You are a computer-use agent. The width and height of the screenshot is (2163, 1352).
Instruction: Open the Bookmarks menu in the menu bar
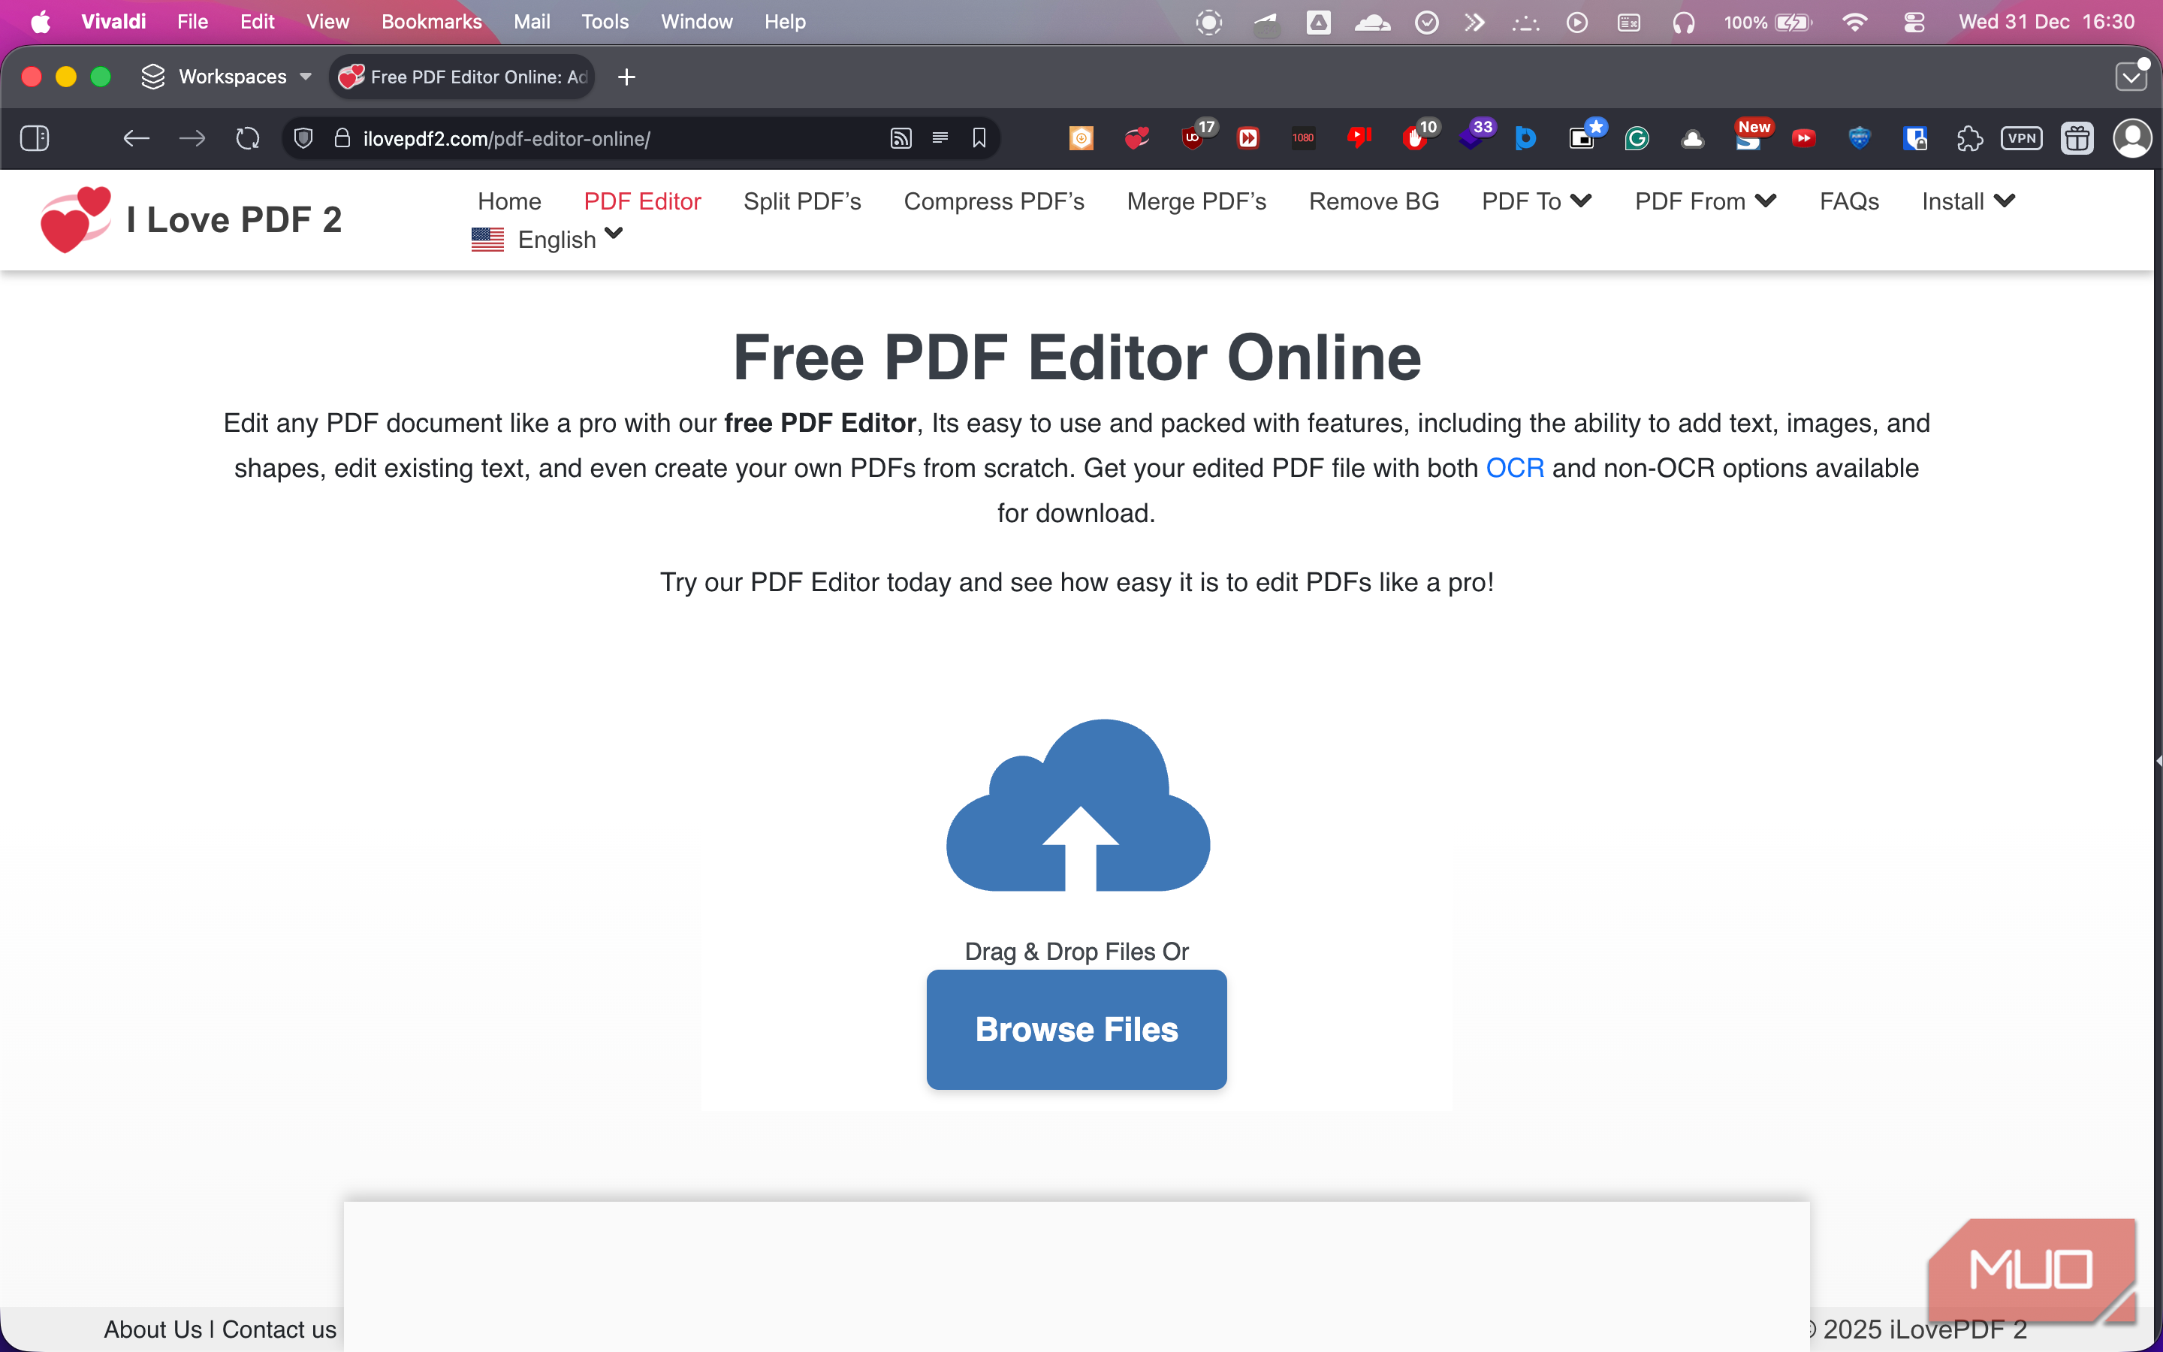[x=432, y=22]
